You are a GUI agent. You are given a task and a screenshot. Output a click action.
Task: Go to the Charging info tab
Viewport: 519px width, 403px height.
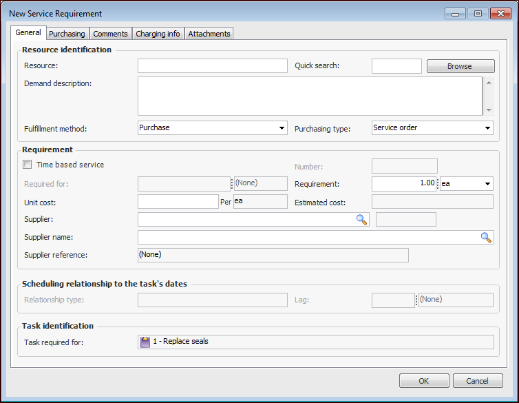(158, 34)
